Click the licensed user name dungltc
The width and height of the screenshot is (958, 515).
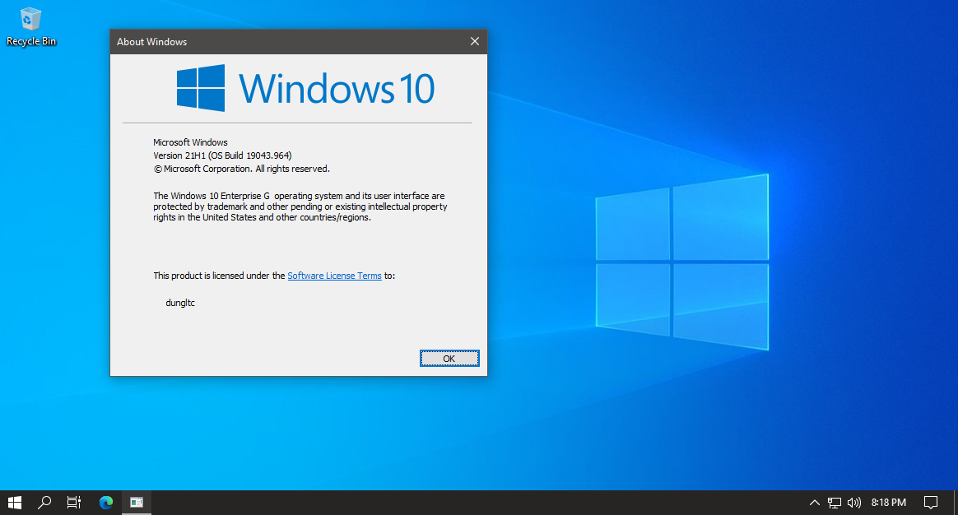point(180,303)
